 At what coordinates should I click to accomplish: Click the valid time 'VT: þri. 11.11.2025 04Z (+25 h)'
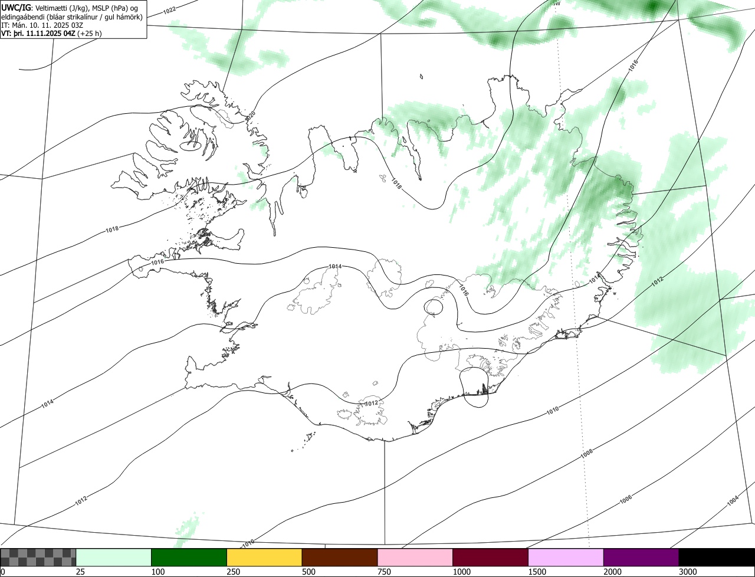point(51,33)
